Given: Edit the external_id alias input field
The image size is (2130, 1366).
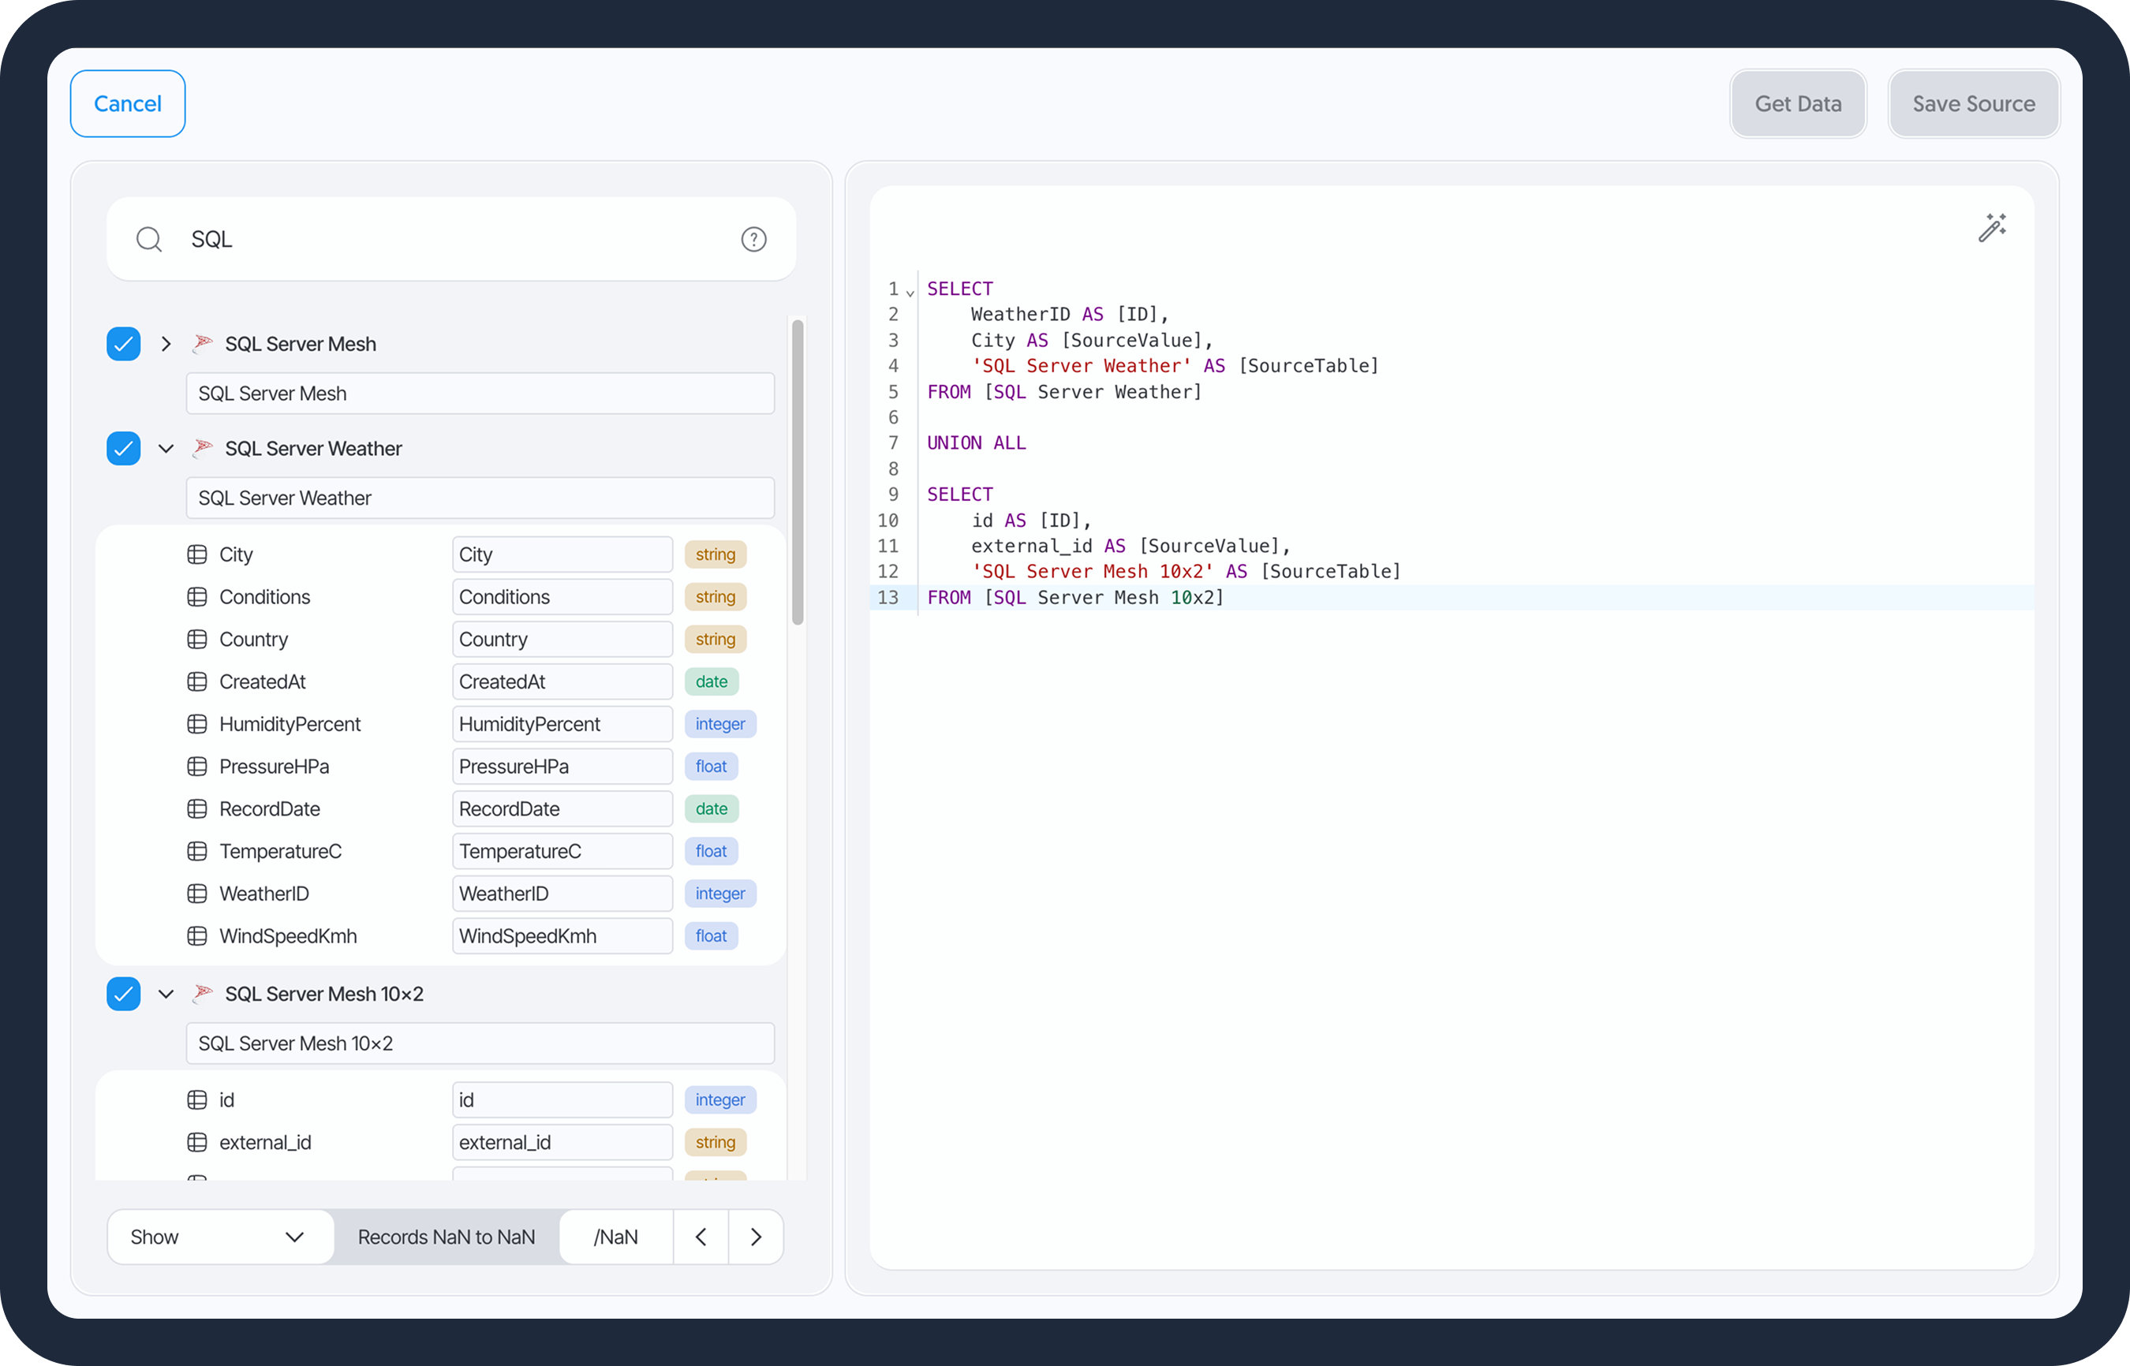Looking at the screenshot, I should click(562, 1143).
